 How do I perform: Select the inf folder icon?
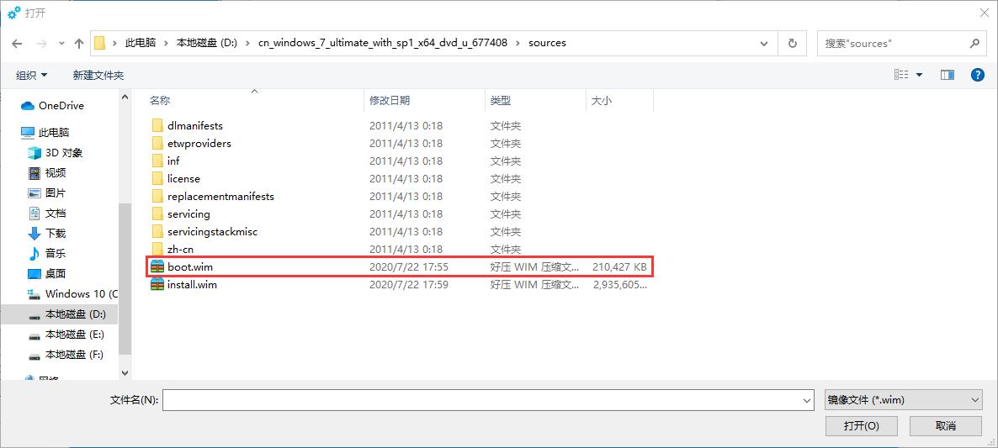[158, 161]
